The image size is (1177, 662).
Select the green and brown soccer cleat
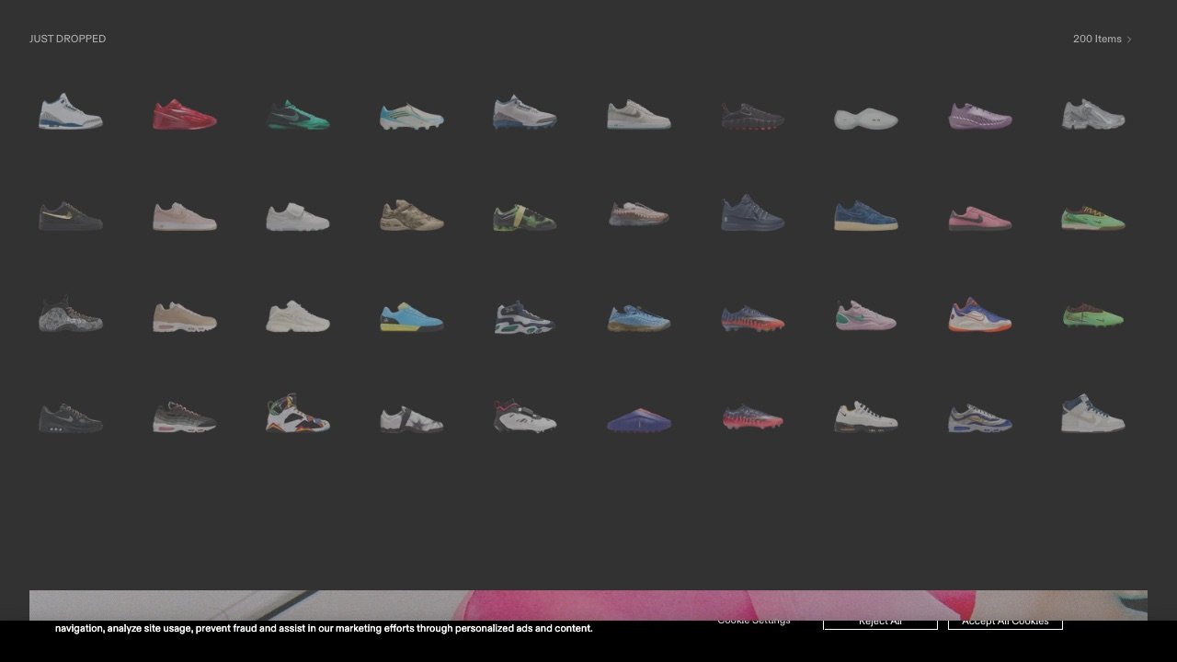tap(1093, 316)
